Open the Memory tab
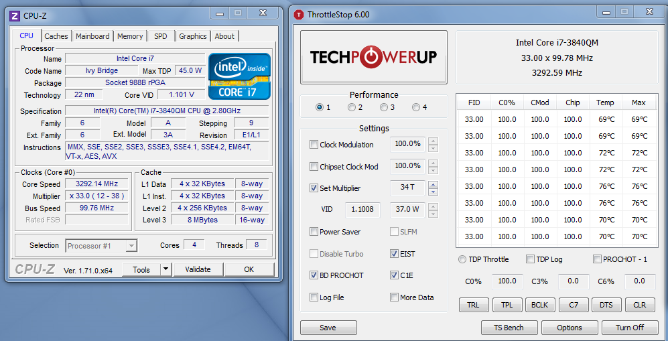The width and height of the screenshot is (668, 341). coord(130,36)
